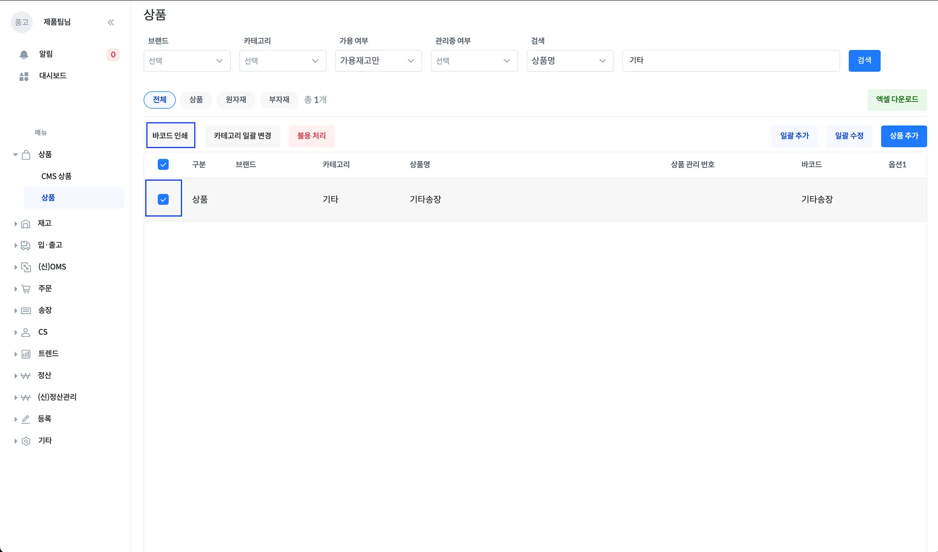Viewport: 938px width, 552px height.
Task: Open CMS 상품 in sidebar menu
Action: (56, 176)
